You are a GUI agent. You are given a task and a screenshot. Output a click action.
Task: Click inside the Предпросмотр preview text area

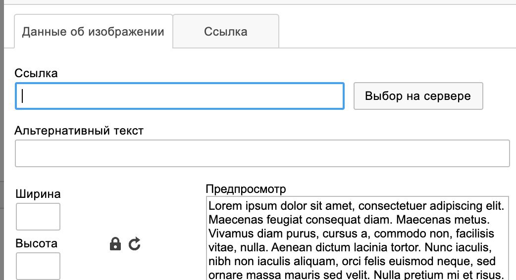pos(358,238)
